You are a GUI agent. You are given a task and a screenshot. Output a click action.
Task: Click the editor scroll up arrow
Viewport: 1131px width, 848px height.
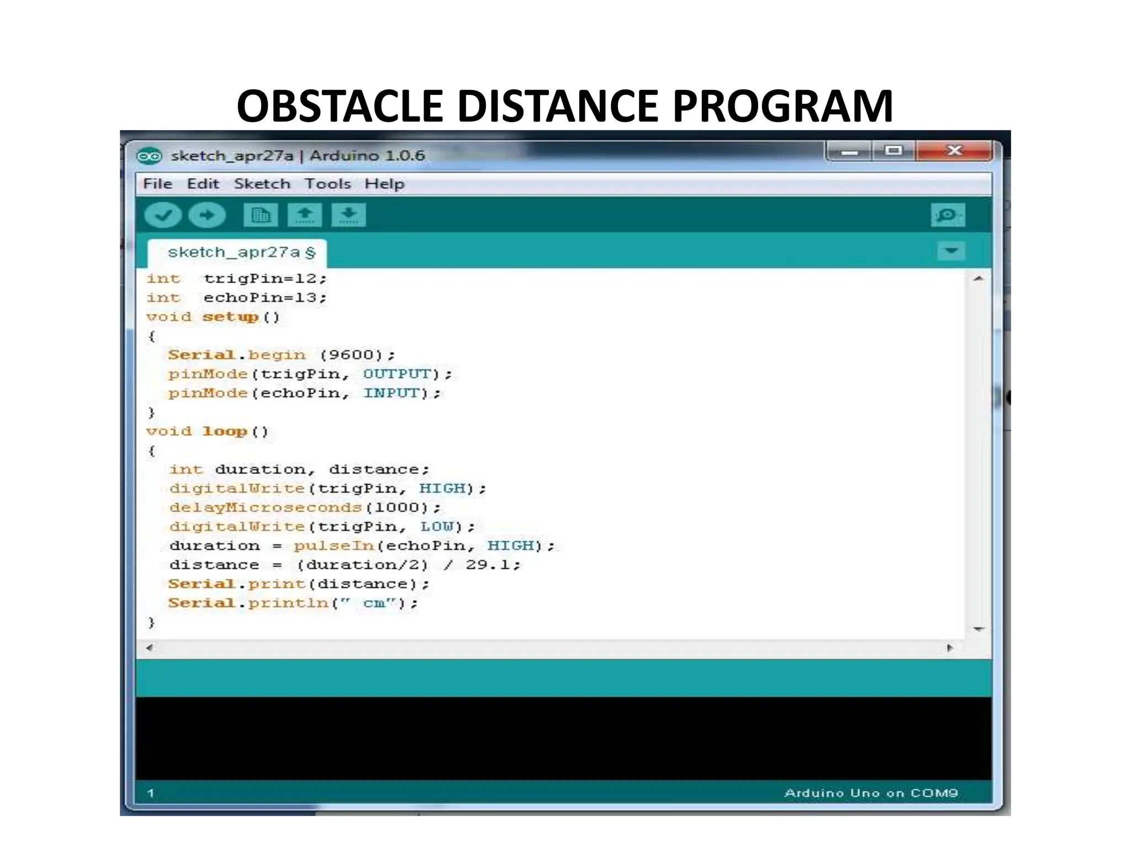coord(979,279)
